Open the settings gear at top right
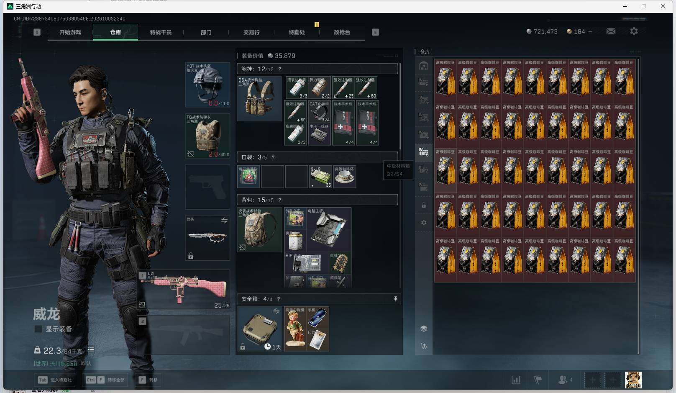Image resolution: width=676 pixels, height=393 pixels. (634, 31)
